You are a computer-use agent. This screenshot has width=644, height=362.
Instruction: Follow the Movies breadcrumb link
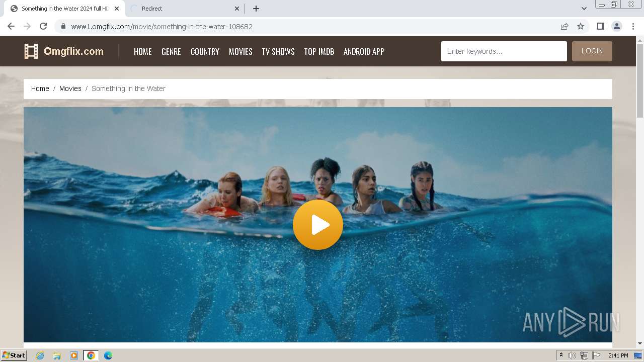pyautogui.click(x=70, y=88)
